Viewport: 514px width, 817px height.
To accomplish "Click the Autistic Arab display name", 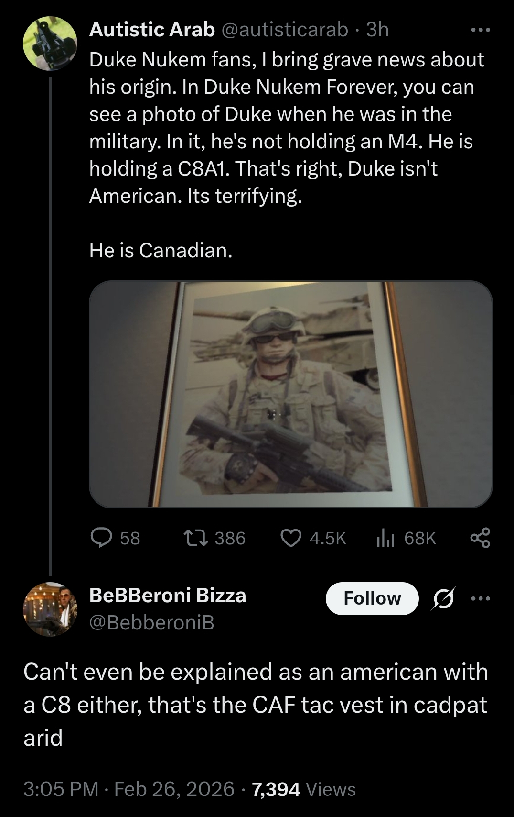I will [152, 30].
